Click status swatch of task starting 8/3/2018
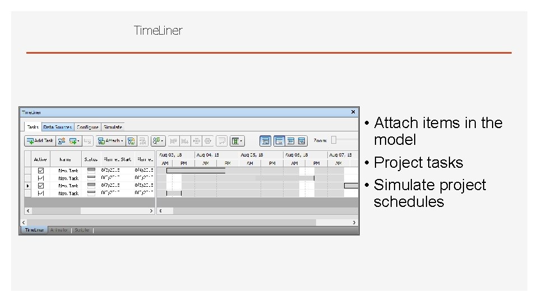The image size is (538, 302). (91, 170)
